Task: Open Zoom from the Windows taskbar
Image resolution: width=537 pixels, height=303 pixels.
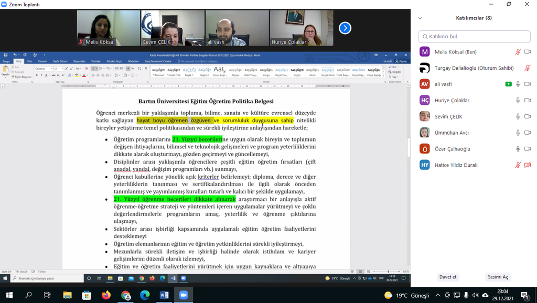Action: 184,295
